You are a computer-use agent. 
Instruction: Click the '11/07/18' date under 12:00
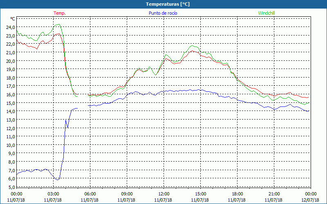click(x=163, y=200)
